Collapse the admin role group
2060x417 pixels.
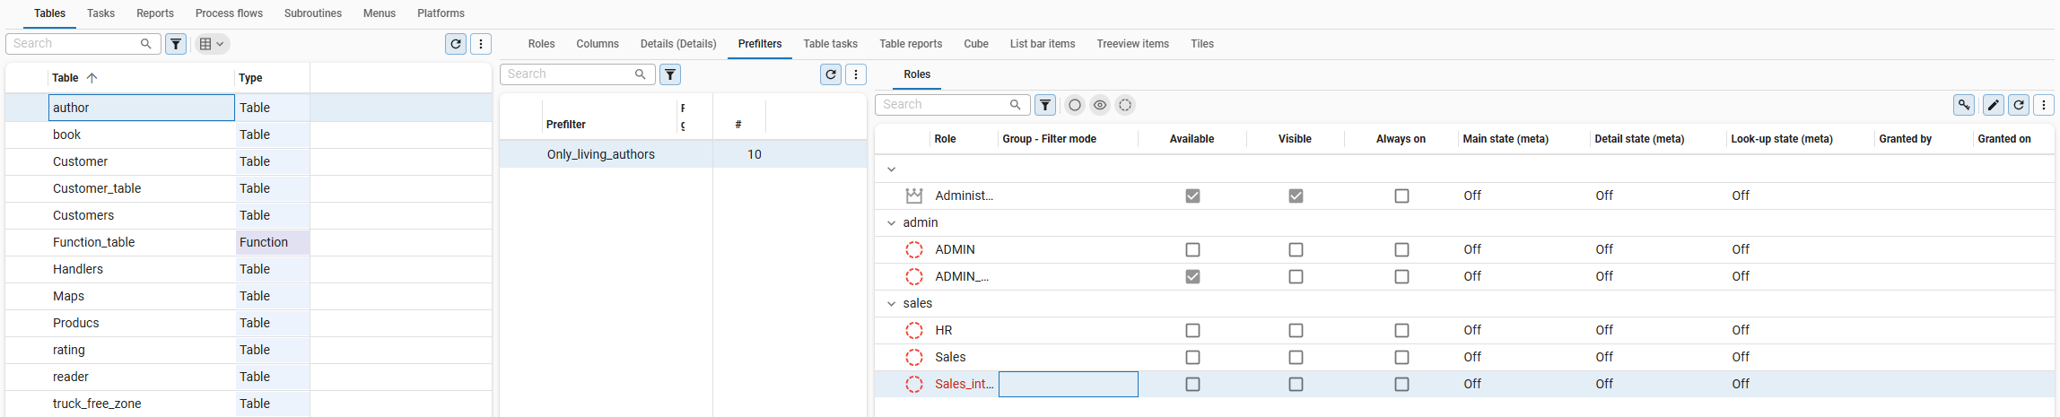point(891,222)
